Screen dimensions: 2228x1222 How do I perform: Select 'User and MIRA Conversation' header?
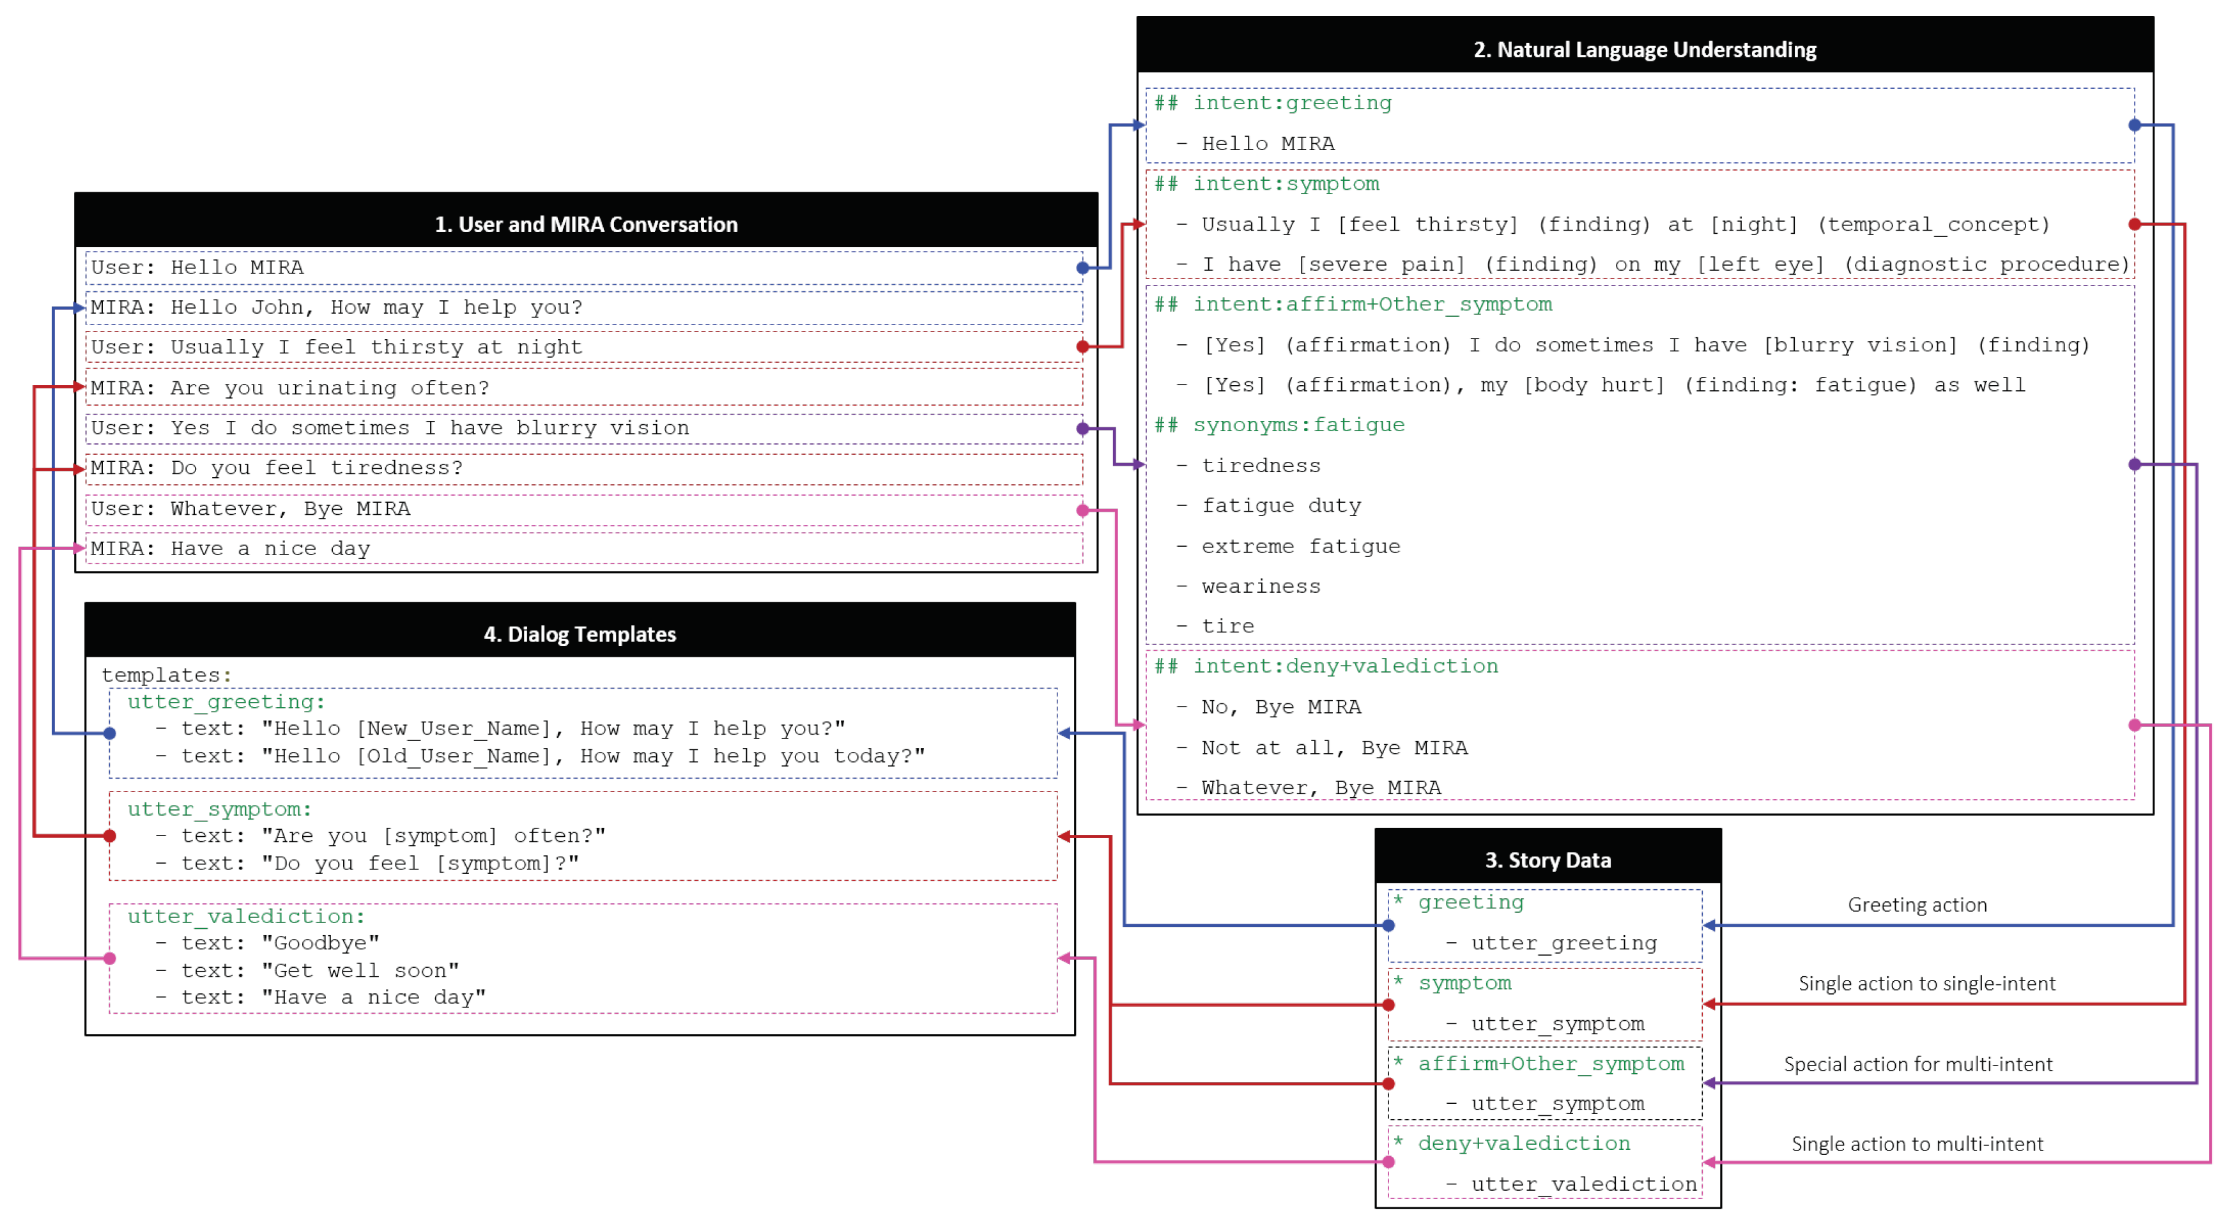[585, 224]
